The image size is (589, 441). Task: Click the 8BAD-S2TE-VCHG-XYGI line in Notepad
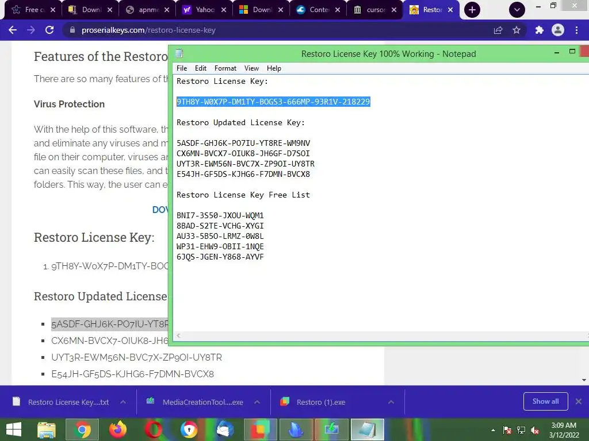pos(220,226)
